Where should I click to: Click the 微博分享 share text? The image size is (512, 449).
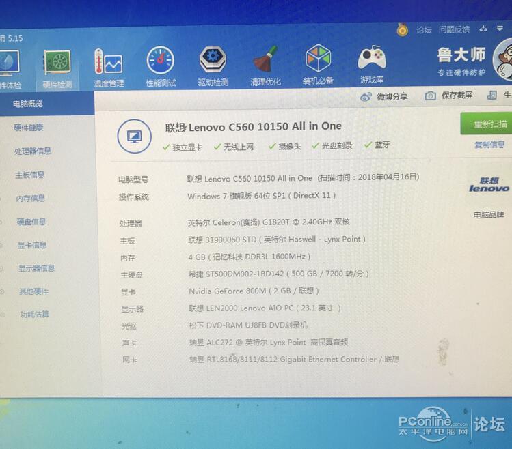(x=392, y=96)
